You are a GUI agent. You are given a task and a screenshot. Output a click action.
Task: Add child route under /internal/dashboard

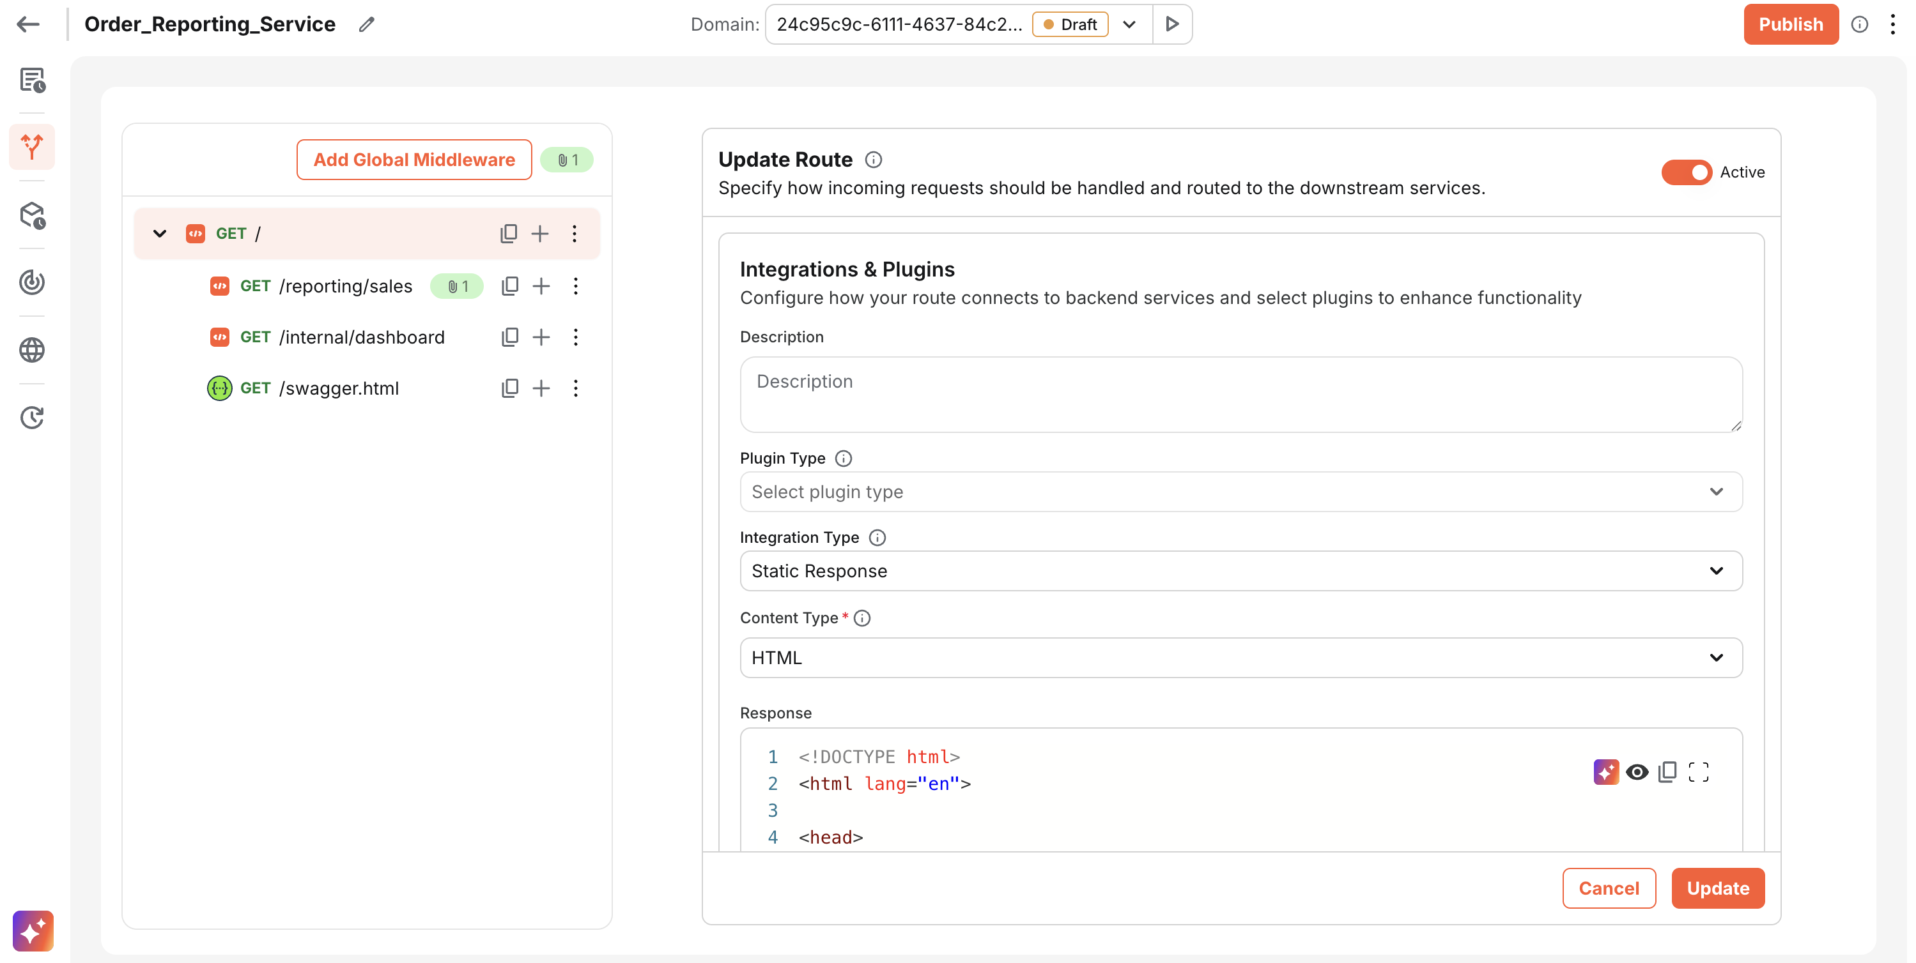click(x=541, y=337)
